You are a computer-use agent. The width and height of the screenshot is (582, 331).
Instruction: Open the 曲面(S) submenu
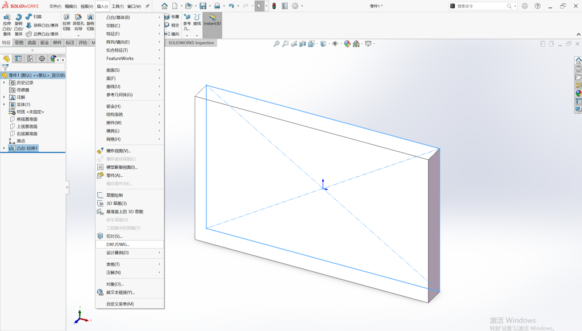(x=130, y=70)
